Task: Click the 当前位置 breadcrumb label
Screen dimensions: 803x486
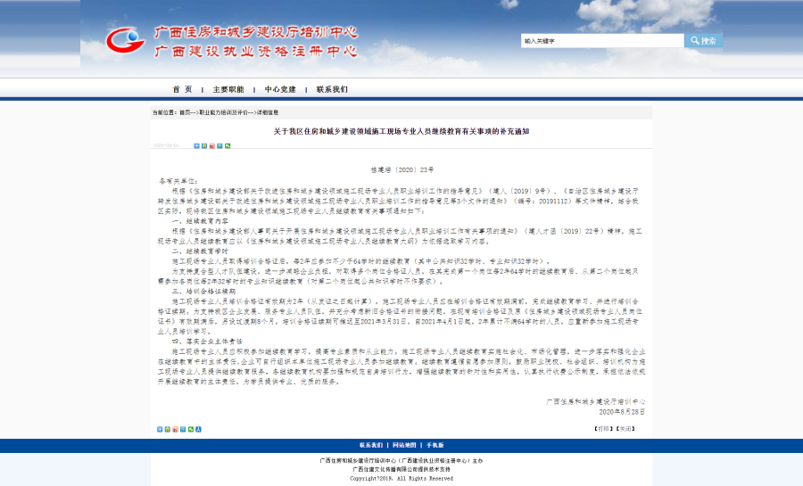Action: pos(164,112)
